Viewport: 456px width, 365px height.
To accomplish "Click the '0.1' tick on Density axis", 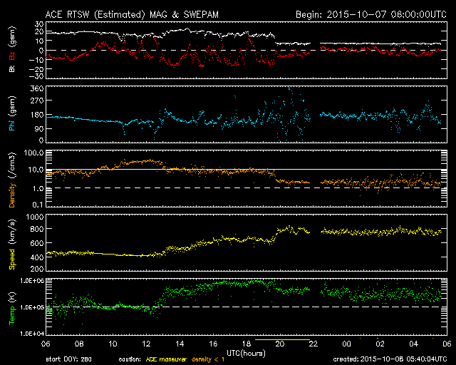I will point(38,205).
